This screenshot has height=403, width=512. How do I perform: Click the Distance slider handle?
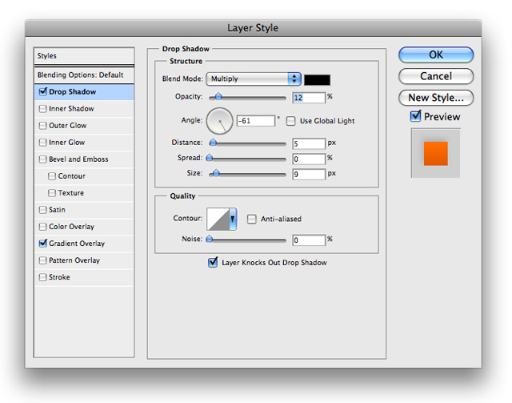click(x=213, y=143)
